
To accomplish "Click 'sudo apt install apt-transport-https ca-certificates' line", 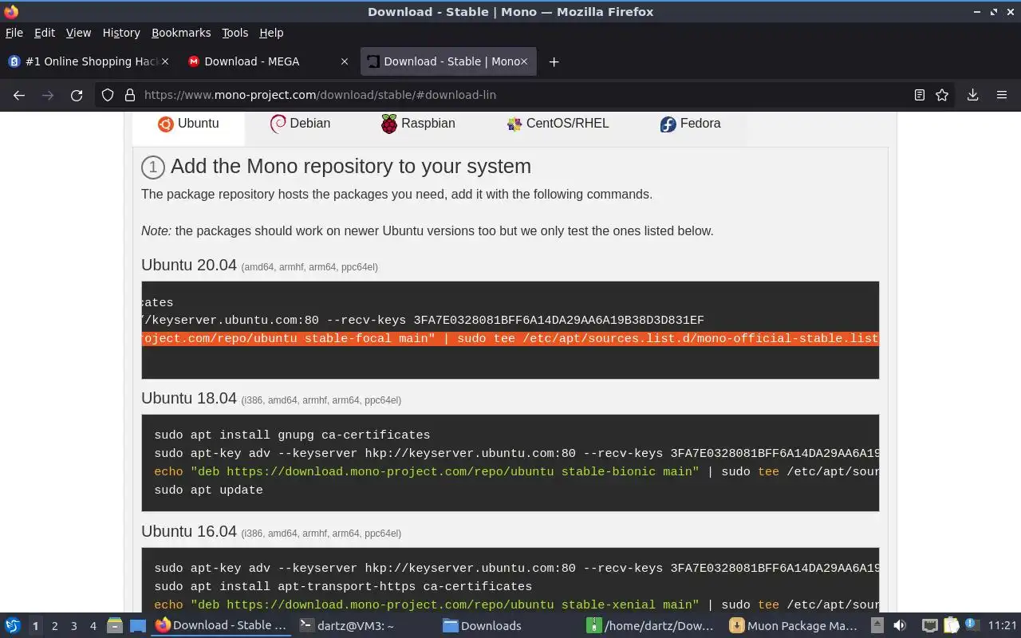I will (x=343, y=587).
